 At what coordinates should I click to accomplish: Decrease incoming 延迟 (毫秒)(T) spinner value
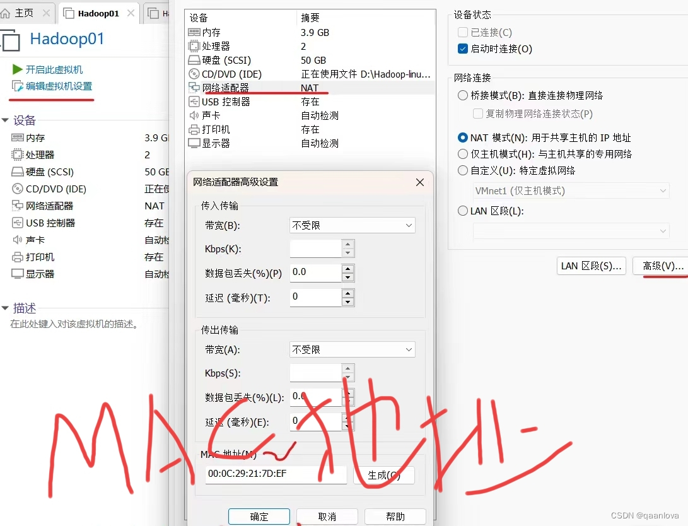[x=347, y=302]
